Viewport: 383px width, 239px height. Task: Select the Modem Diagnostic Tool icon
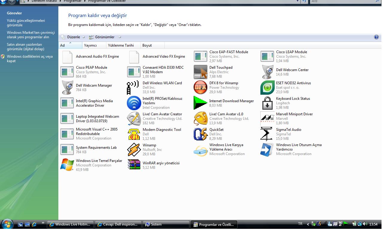click(x=134, y=134)
